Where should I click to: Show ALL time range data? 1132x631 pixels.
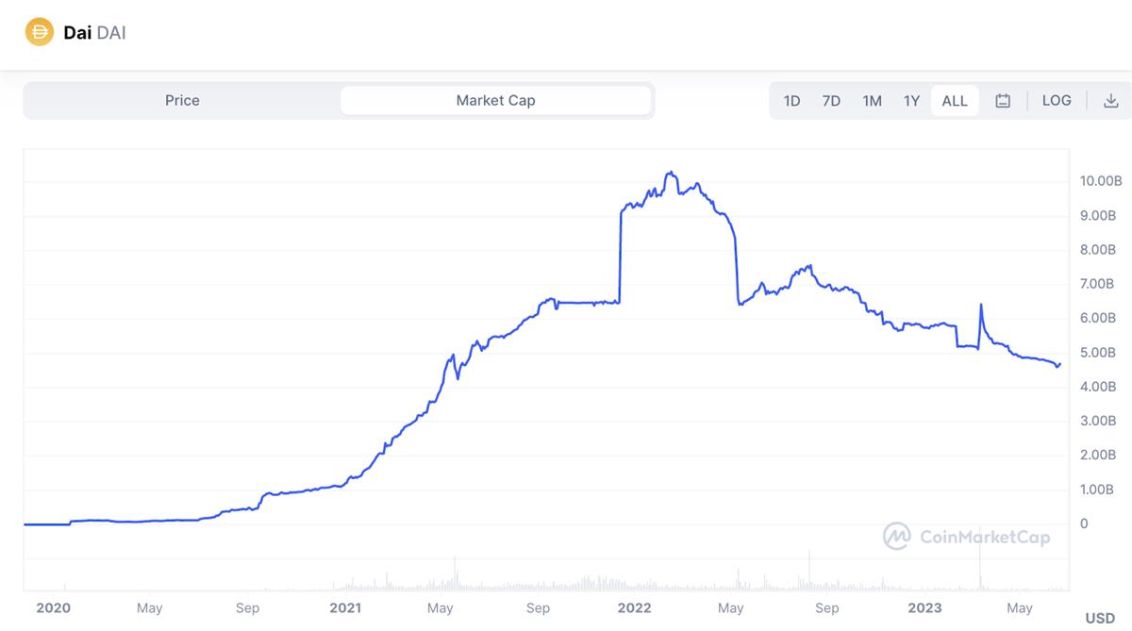tap(955, 101)
